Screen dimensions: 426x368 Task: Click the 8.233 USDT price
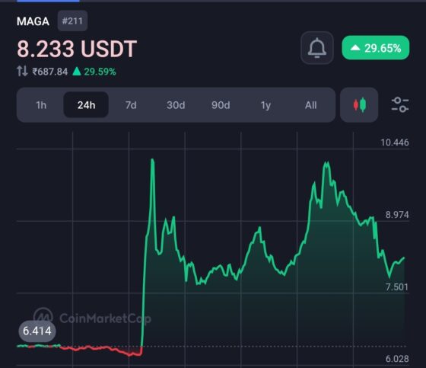(x=77, y=49)
